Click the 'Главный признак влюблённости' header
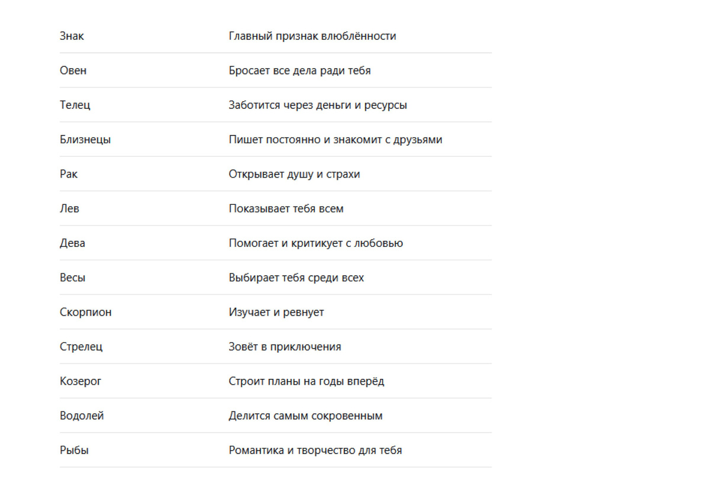Viewport: 710px width, 502px height. [x=312, y=36]
